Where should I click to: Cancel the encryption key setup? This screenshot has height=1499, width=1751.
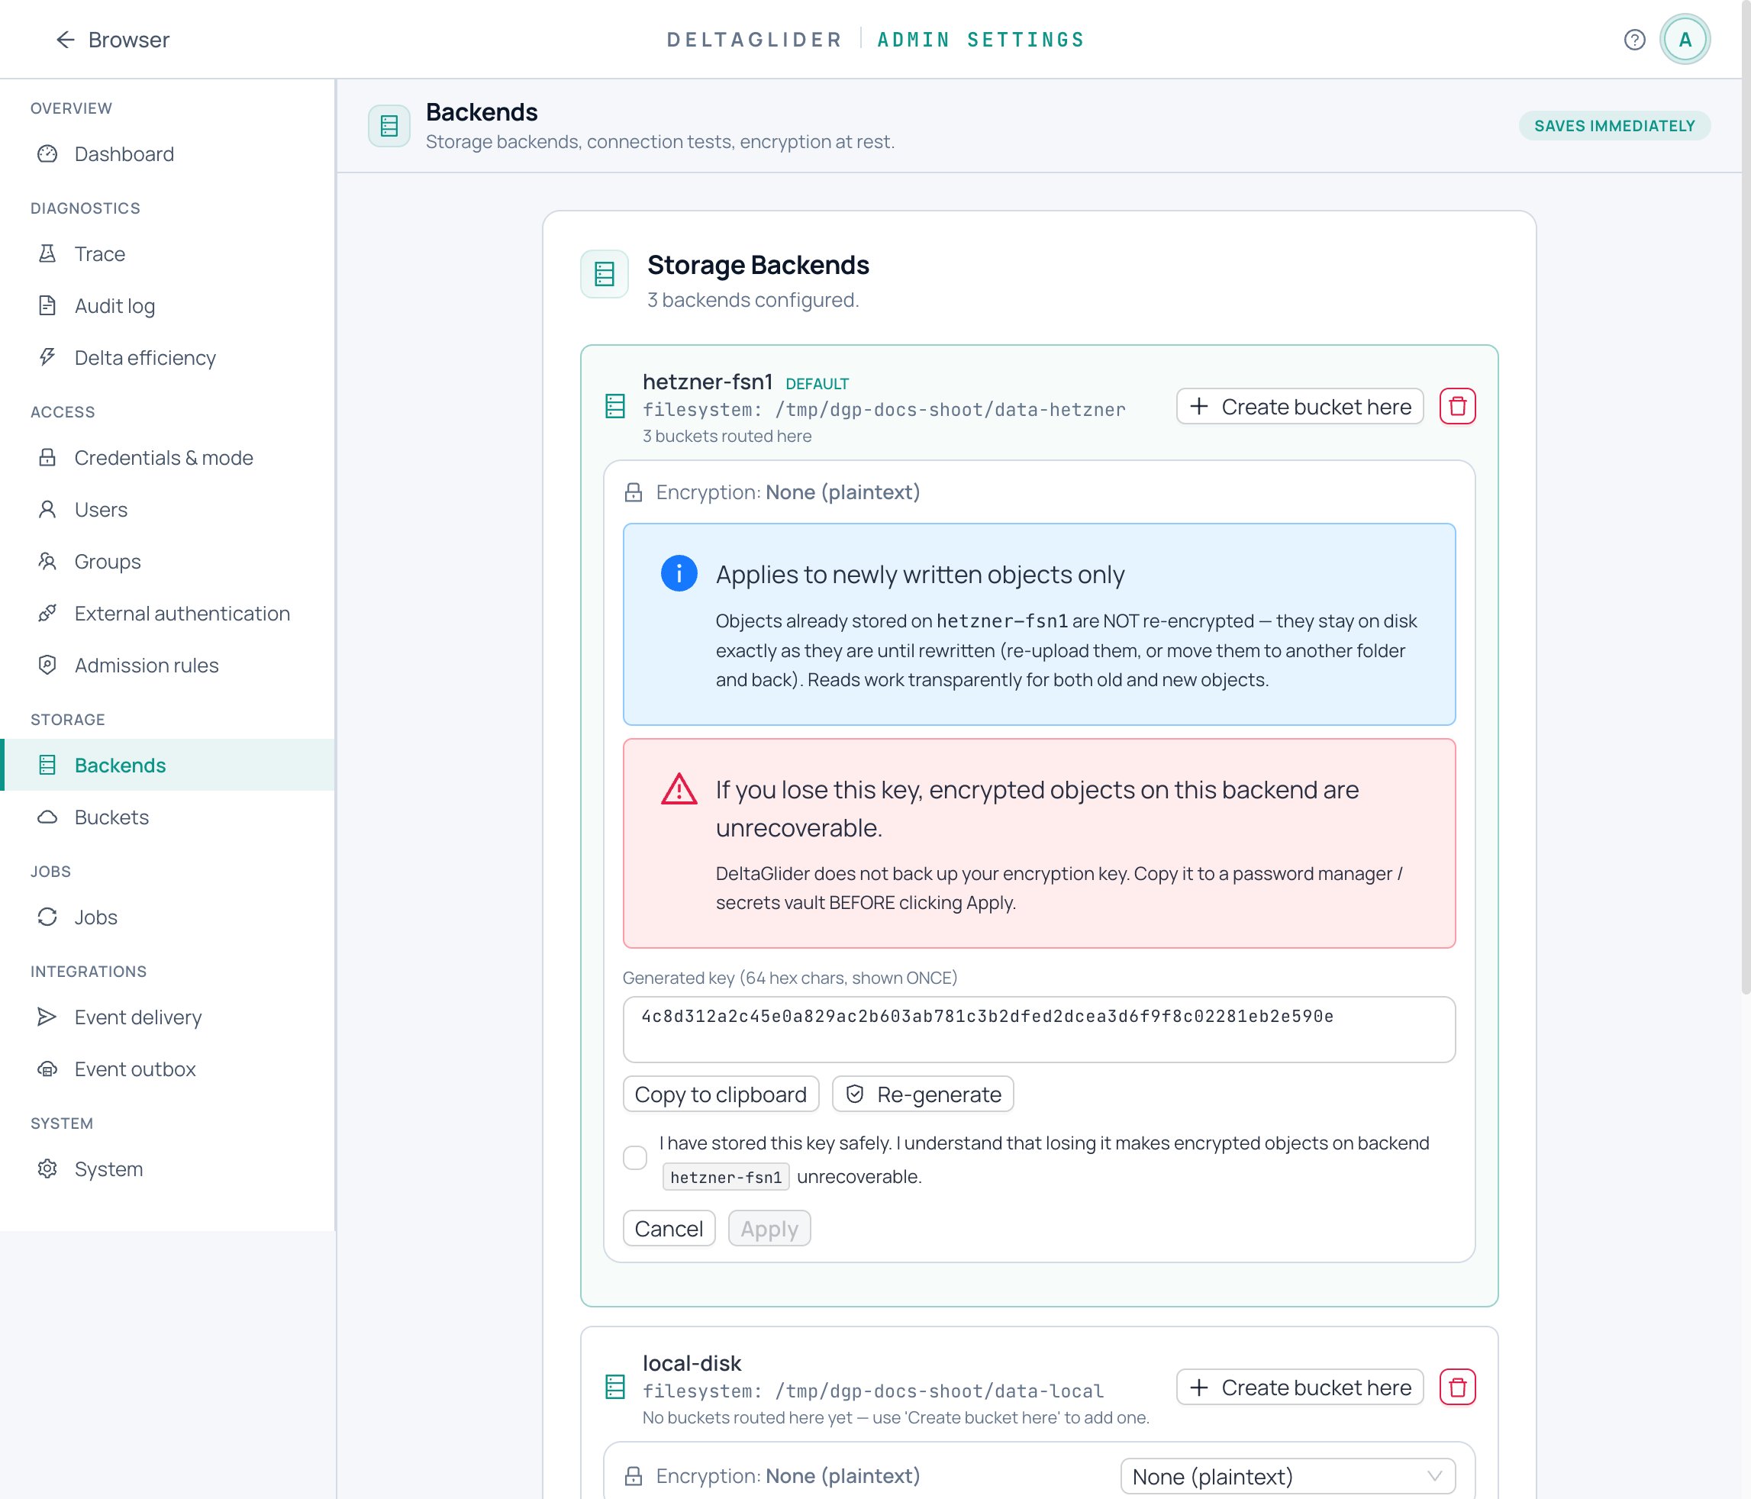click(669, 1229)
